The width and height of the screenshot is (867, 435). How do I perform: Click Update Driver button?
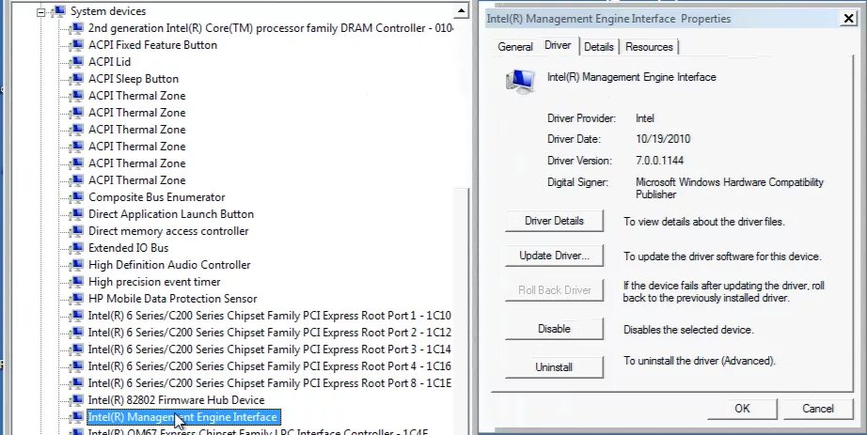click(x=554, y=256)
